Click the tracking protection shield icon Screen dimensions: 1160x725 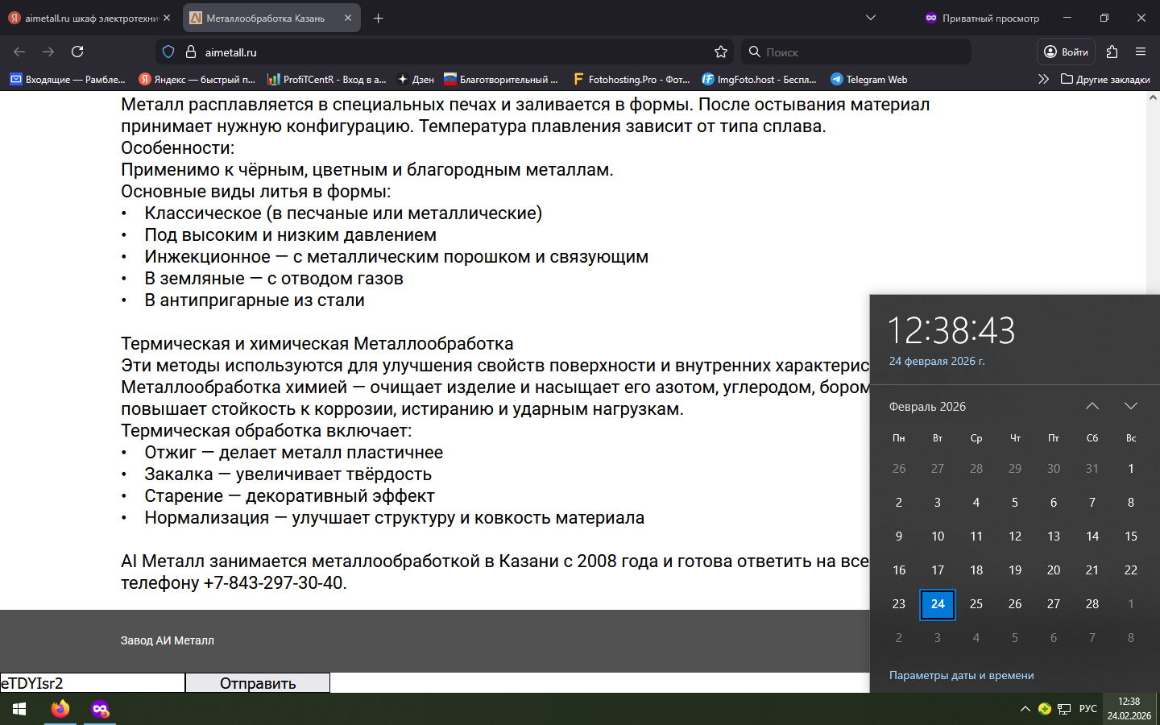168,52
